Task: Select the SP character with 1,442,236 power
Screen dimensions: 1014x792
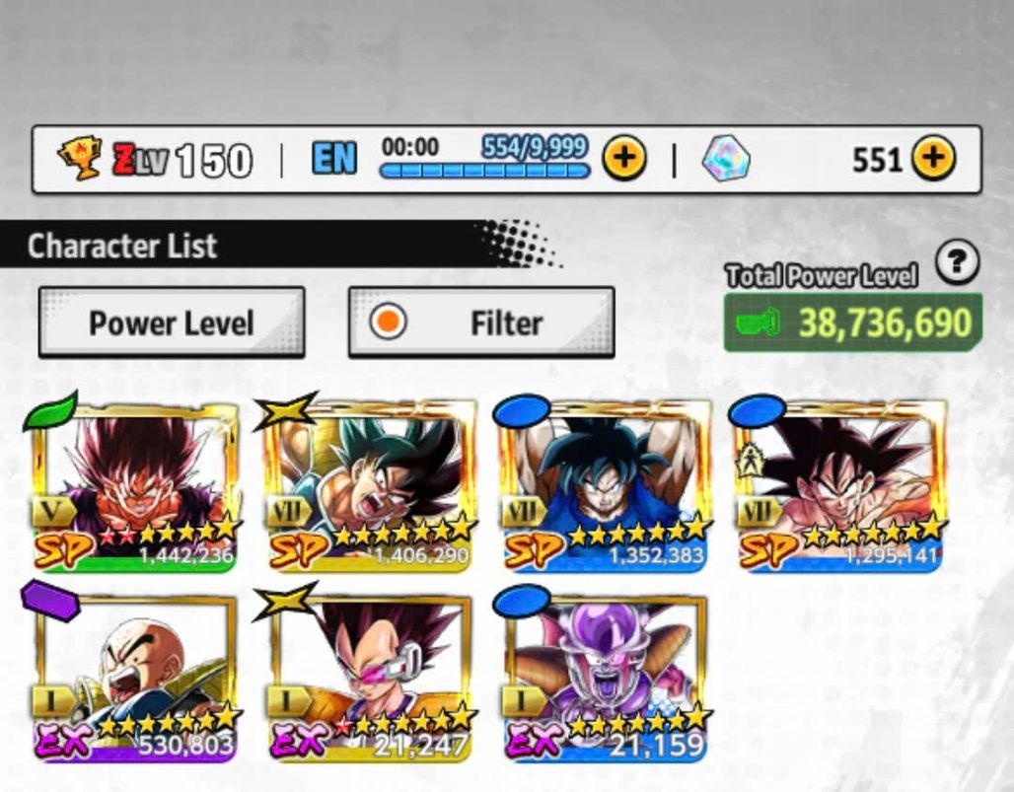Action: pos(134,487)
